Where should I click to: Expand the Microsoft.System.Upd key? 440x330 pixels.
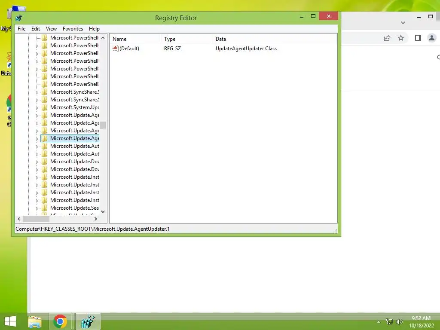37,108
